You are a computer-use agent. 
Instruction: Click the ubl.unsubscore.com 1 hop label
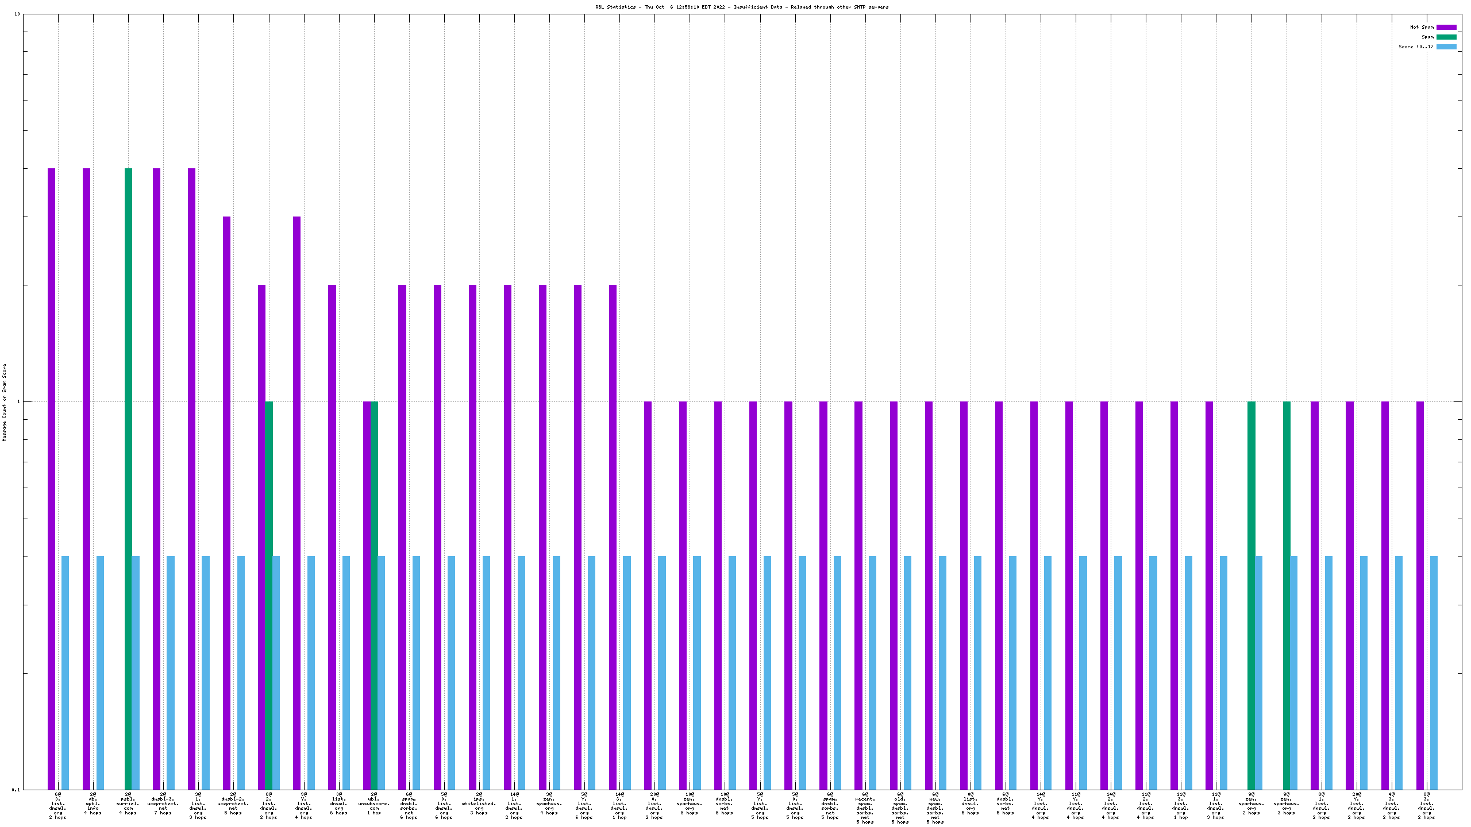click(374, 803)
